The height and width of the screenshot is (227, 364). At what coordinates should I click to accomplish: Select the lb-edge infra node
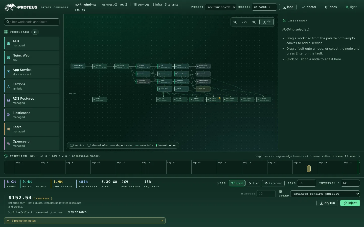[100, 100]
